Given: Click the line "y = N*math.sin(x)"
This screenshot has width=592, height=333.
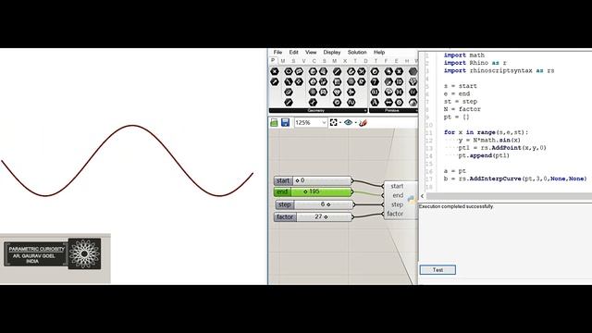Looking at the screenshot, I should tap(489, 140).
